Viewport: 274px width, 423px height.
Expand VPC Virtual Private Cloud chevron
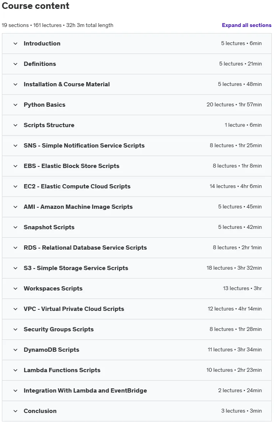tap(15, 309)
